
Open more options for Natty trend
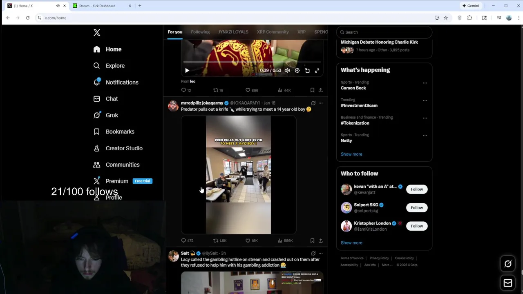tap(425, 136)
